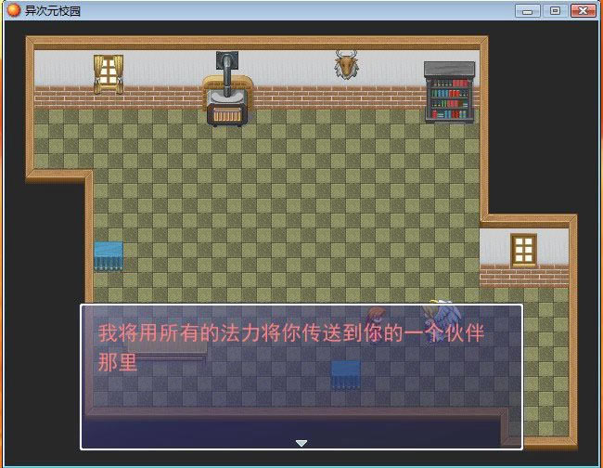Click the blue table by the left wall
This screenshot has width=603, height=468.
pyautogui.click(x=108, y=255)
